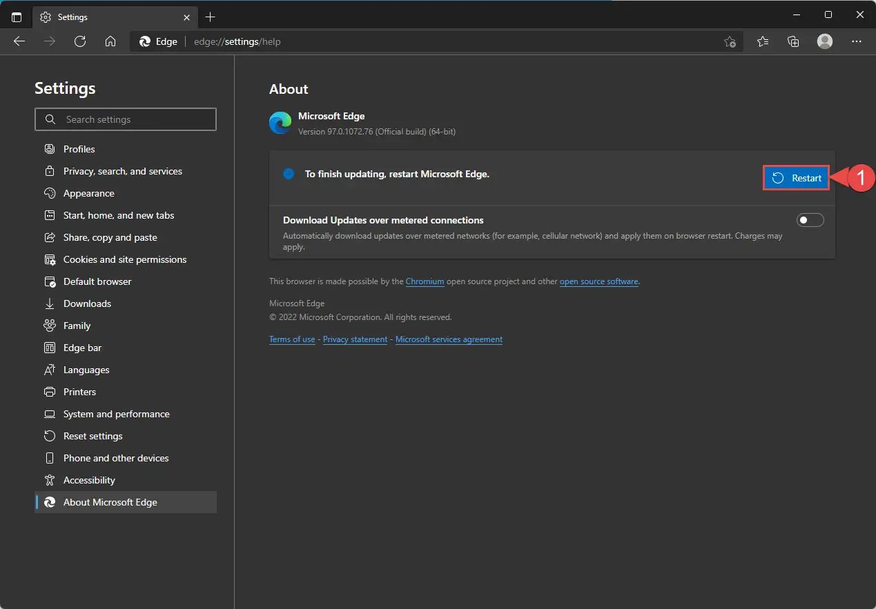Open the Favorites list icon
Image resolution: width=876 pixels, height=609 pixels.
tap(763, 41)
